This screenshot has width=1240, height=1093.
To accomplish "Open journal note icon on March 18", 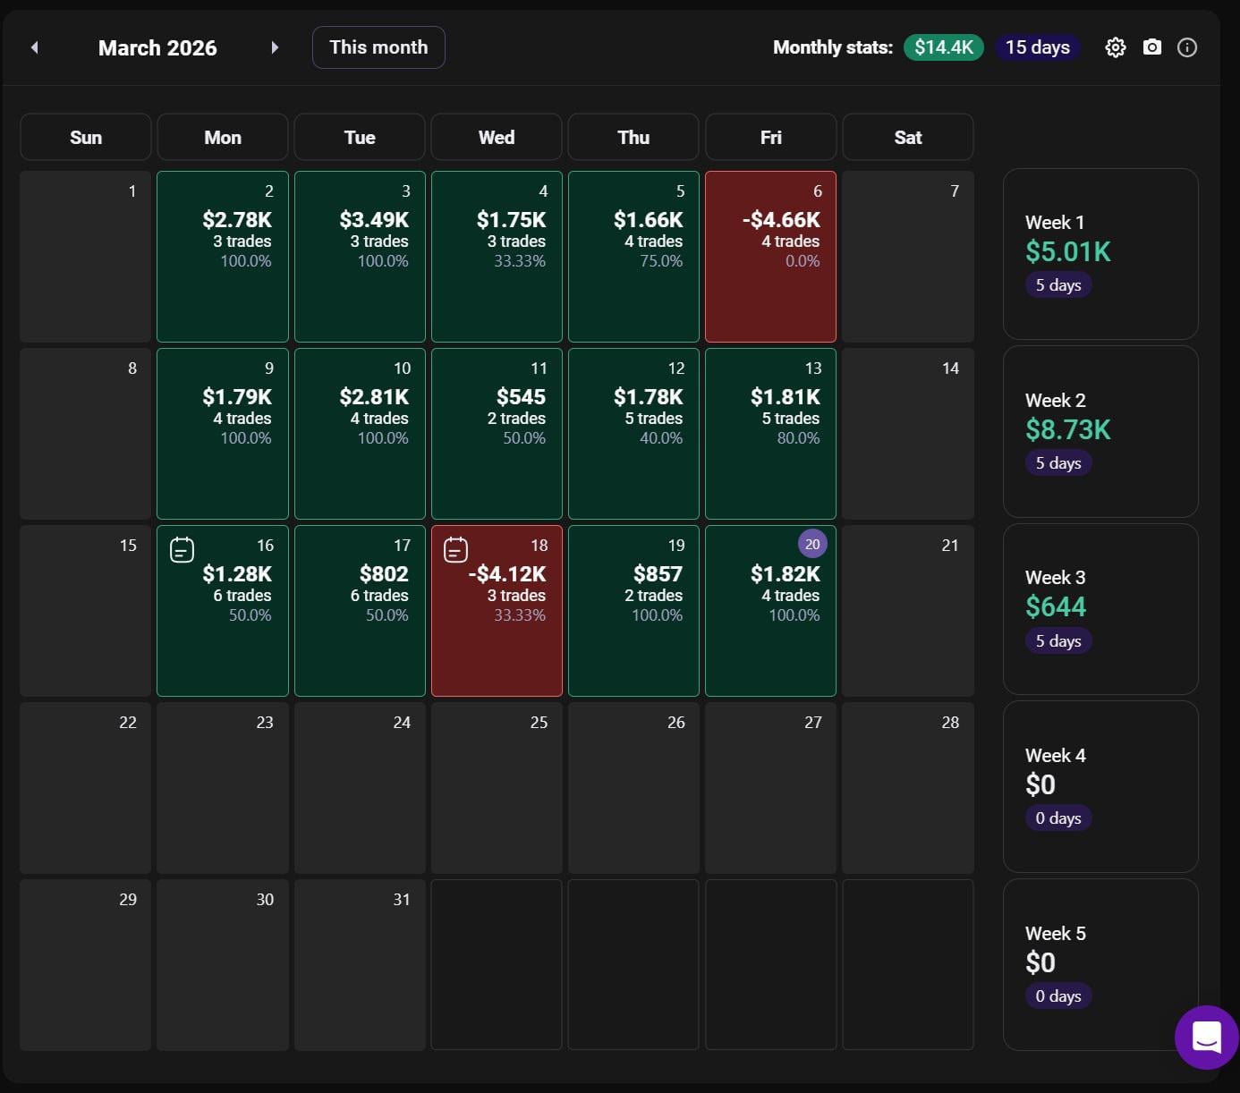I will 456,549.
